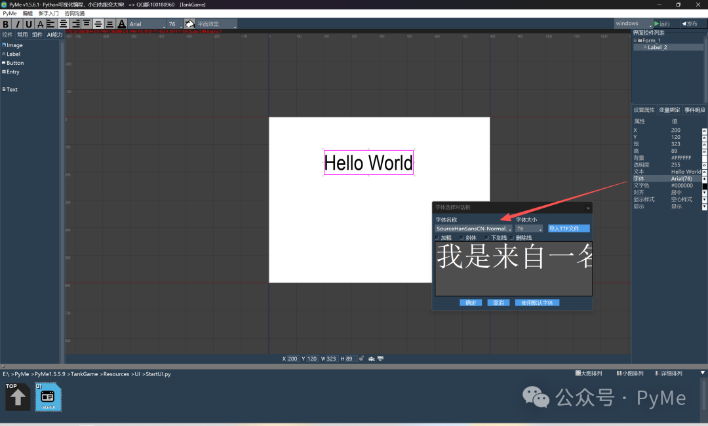Collapse the Form_1 tree node
Screen dimensions: 708x426
tap(635, 40)
